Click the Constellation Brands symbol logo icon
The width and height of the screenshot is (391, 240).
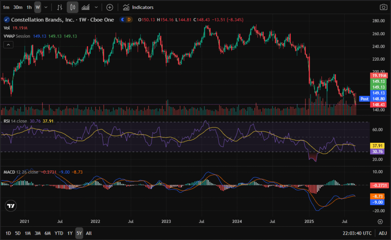(x=6, y=20)
